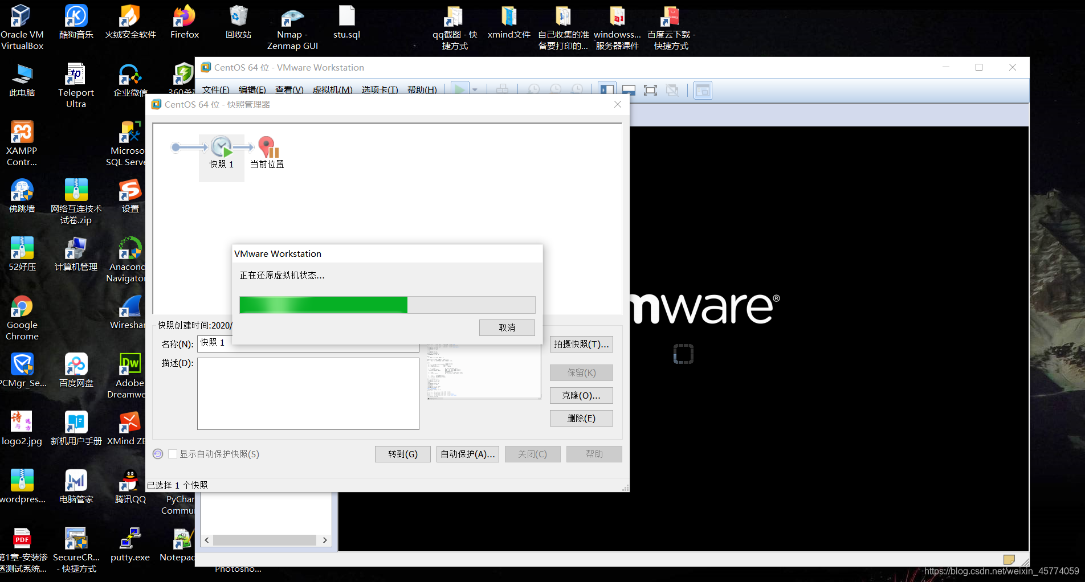Click the auto-protect clock icon beside the checkbox
This screenshot has height=582, width=1085.
(158, 454)
